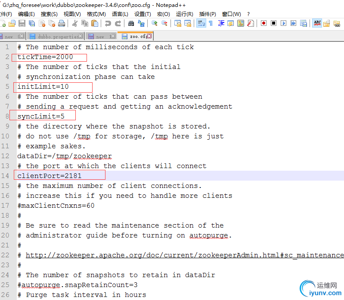
Task: Open Replace with the b-to-a icon
Action: click(141, 23)
